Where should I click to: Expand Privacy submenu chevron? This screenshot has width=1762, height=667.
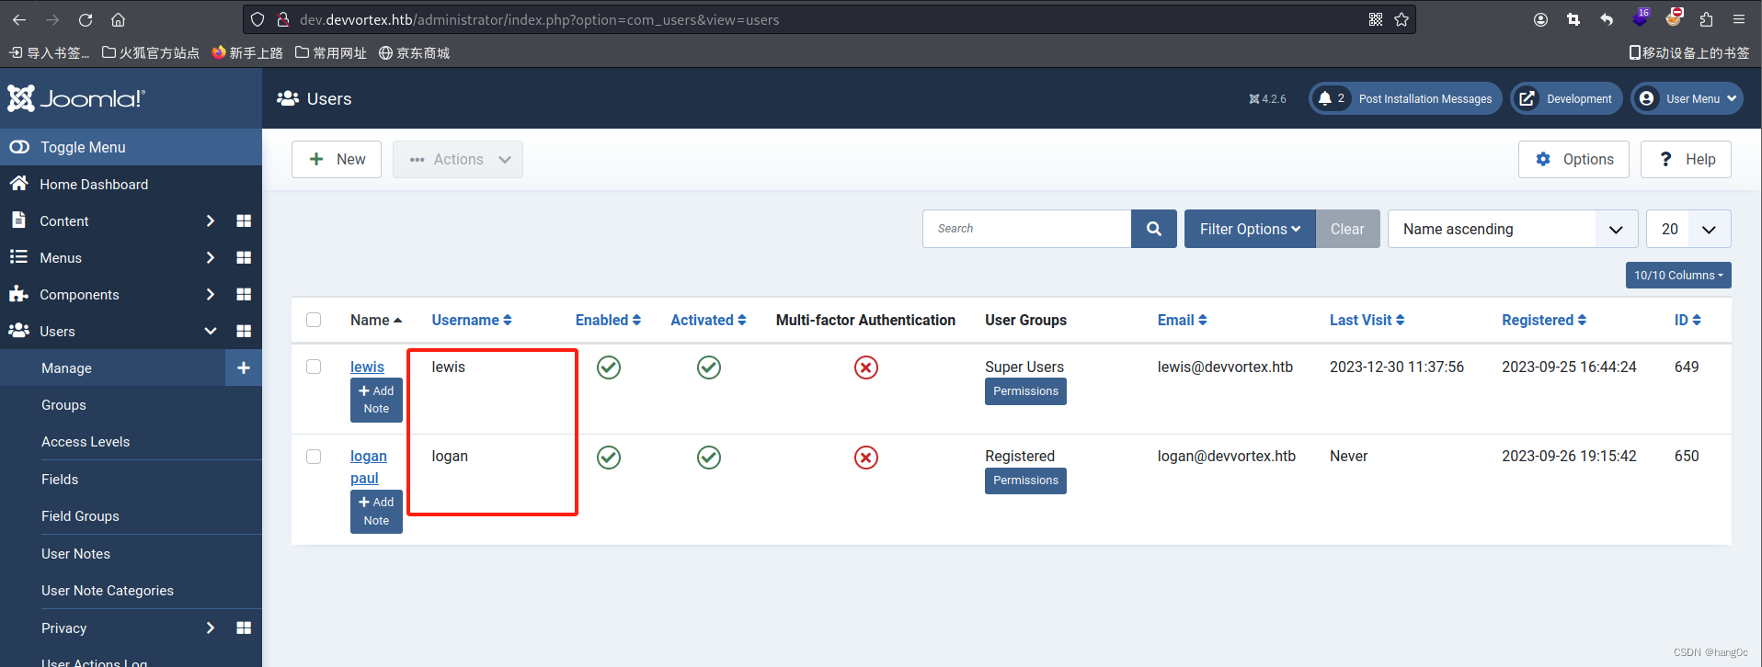tap(211, 627)
